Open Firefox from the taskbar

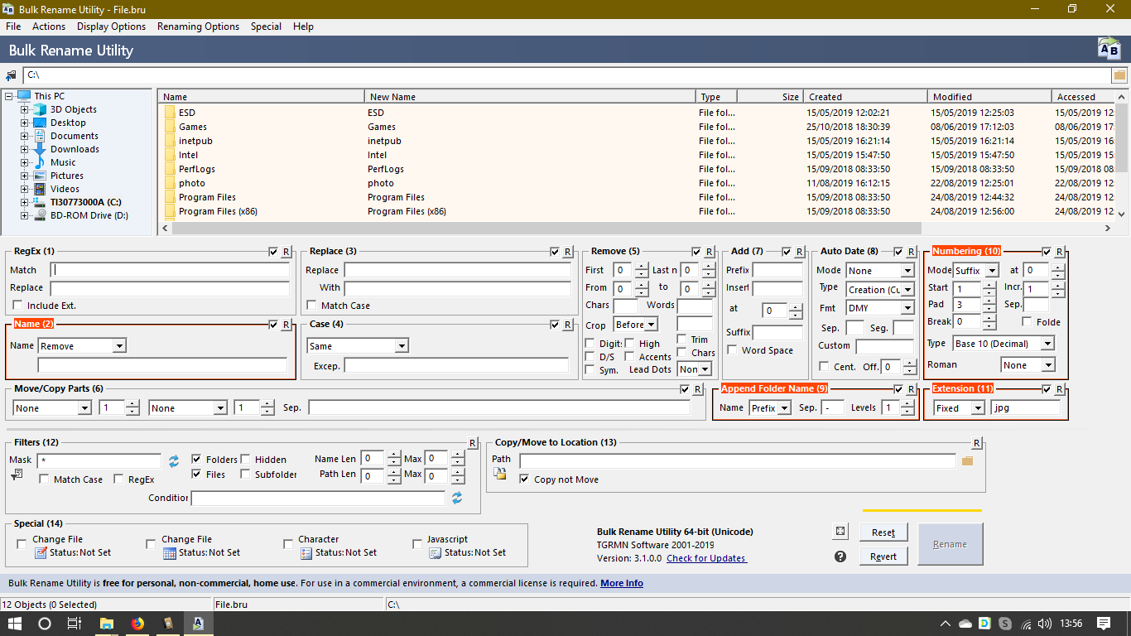pyautogui.click(x=137, y=624)
